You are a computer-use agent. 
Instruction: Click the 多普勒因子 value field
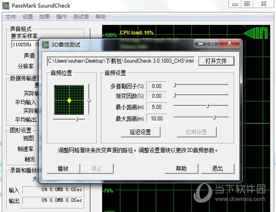pos(157,86)
